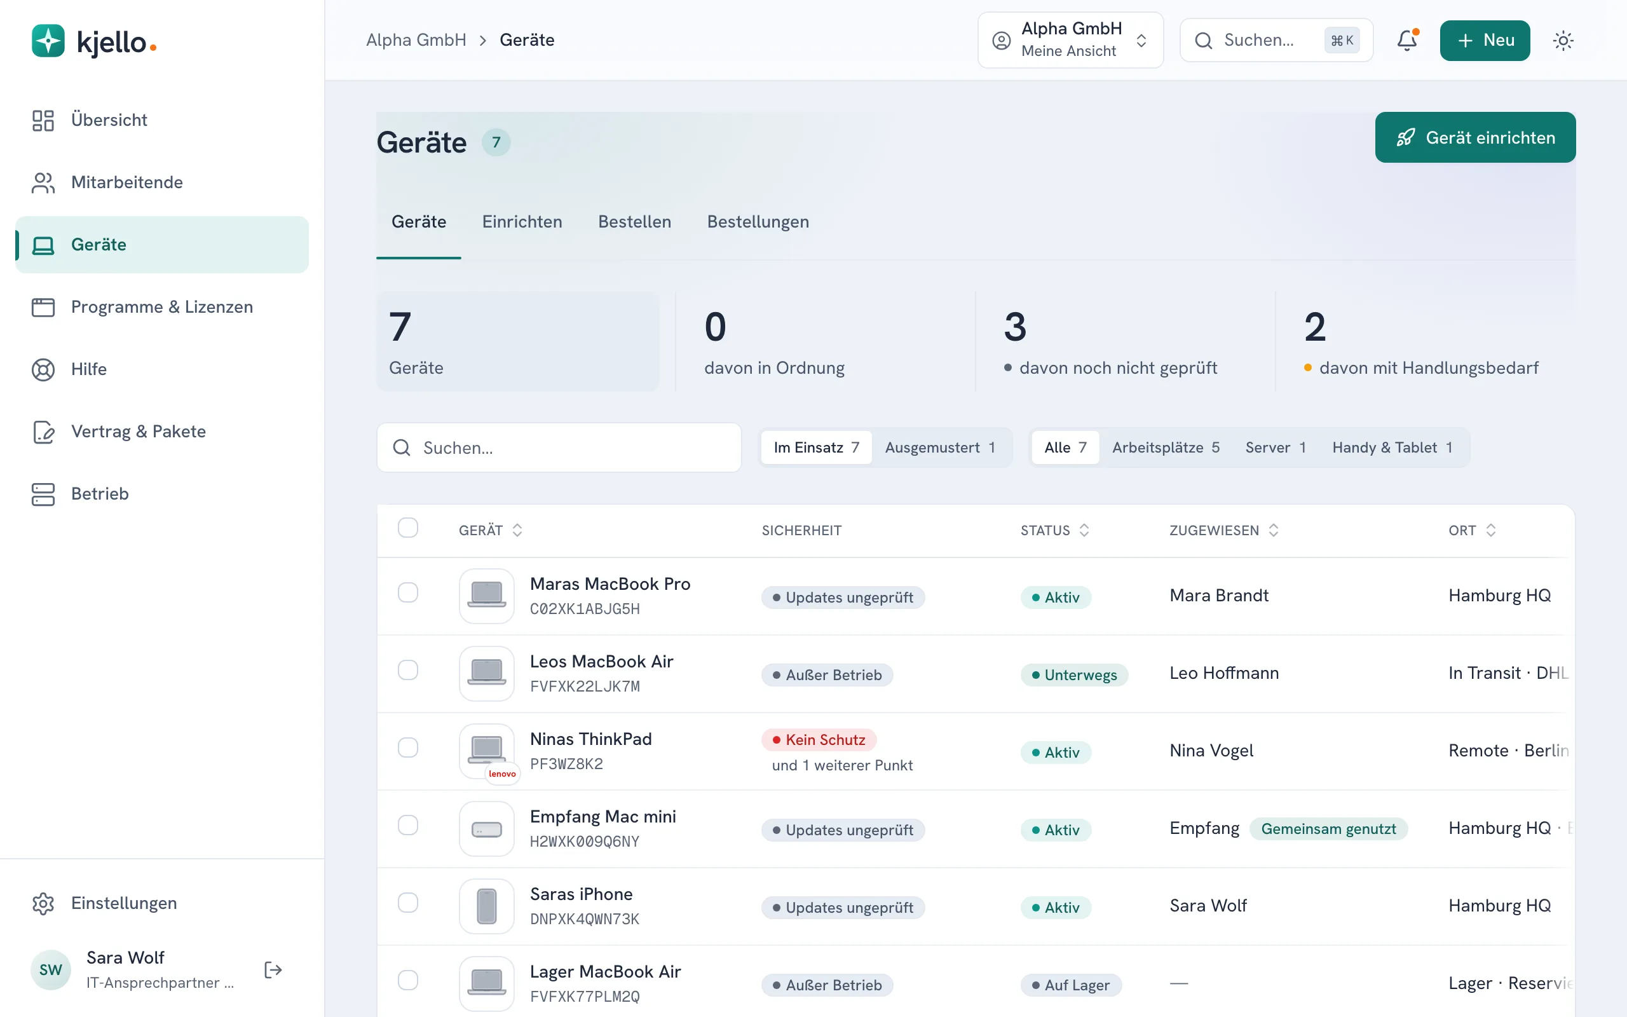Open the global Suchen field in header

(1276, 40)
